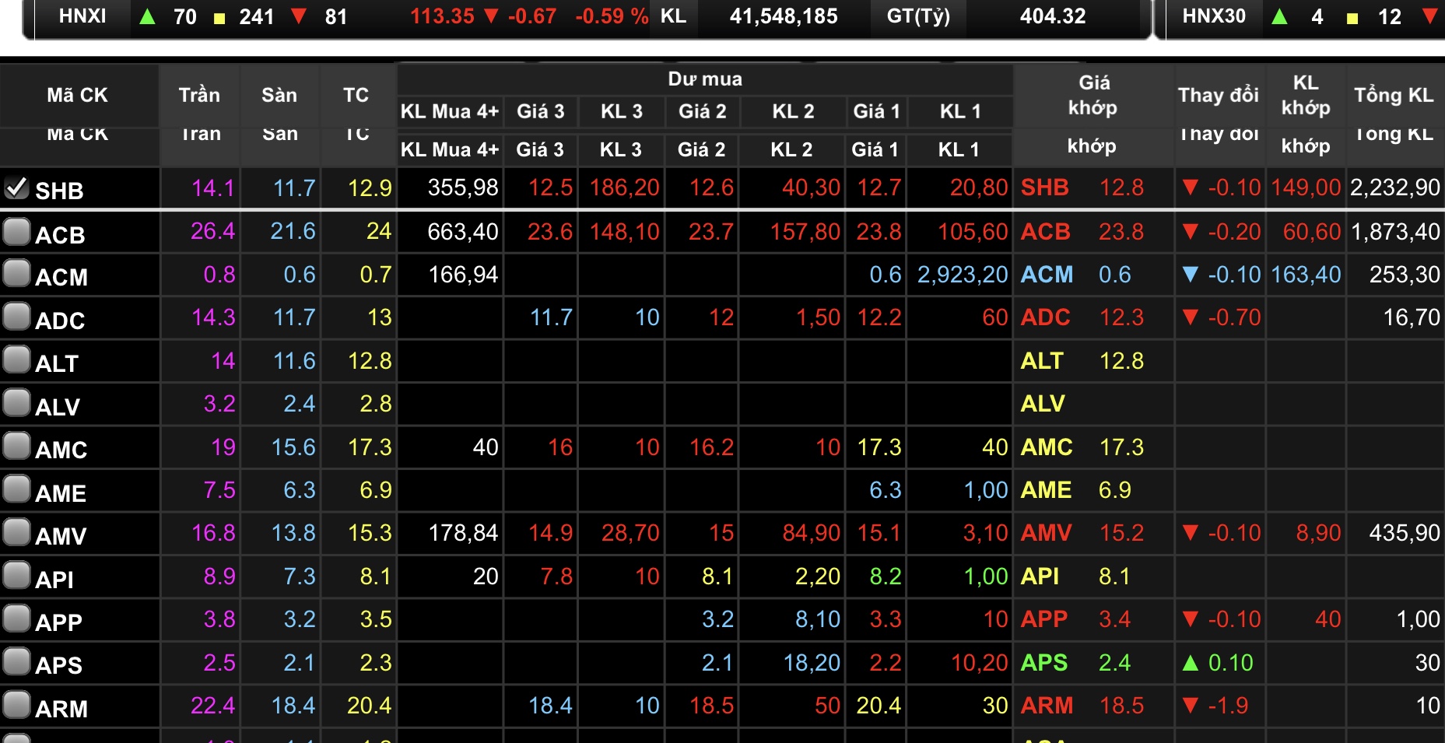Image resolution: width=1445 pixels, height=743 pixels.
Task: Click the red down arrow in AMV change cell
Action: [x=1190, y=533]
